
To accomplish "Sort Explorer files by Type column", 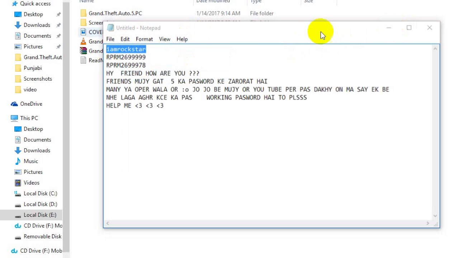I will coord(256,2).
